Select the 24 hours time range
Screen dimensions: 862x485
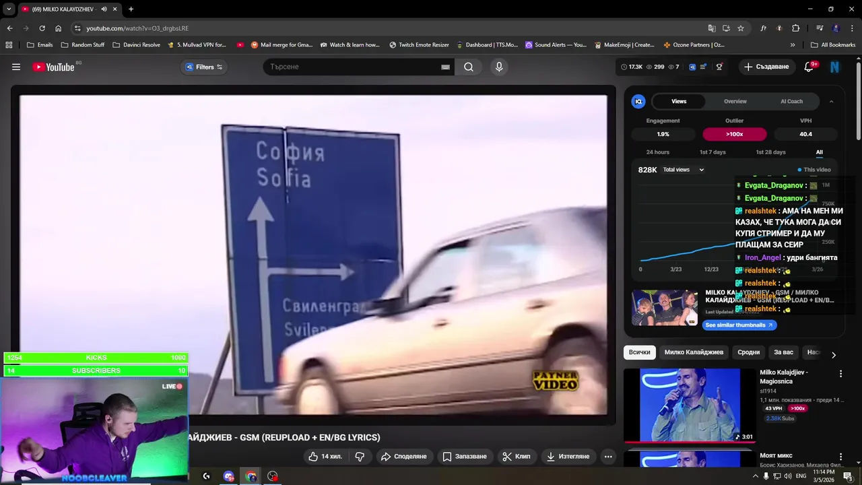tap(658, 152)
